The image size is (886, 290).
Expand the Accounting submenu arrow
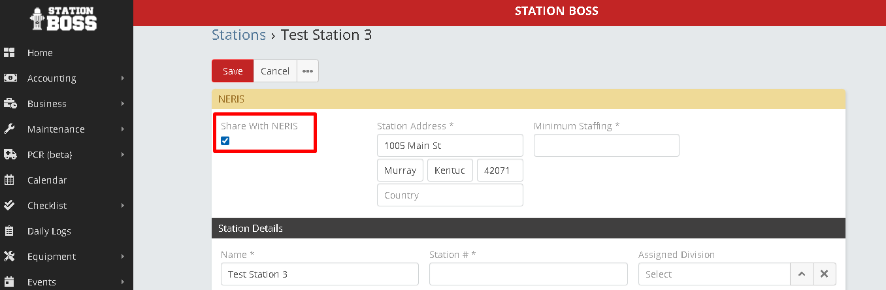(123, 78)
